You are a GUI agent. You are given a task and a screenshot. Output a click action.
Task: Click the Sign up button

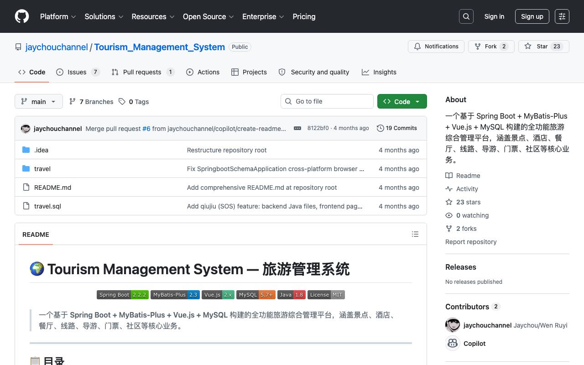pos(532,16)
